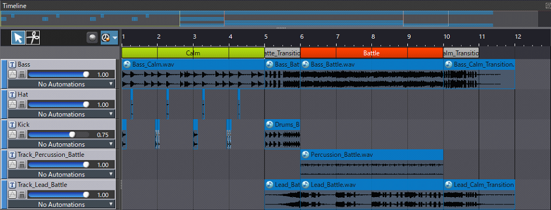Click music note icon on Bass_Calm_Transition clip
Image resolution: width=551 pixels, height=210 pixels.
click(449, 65)
